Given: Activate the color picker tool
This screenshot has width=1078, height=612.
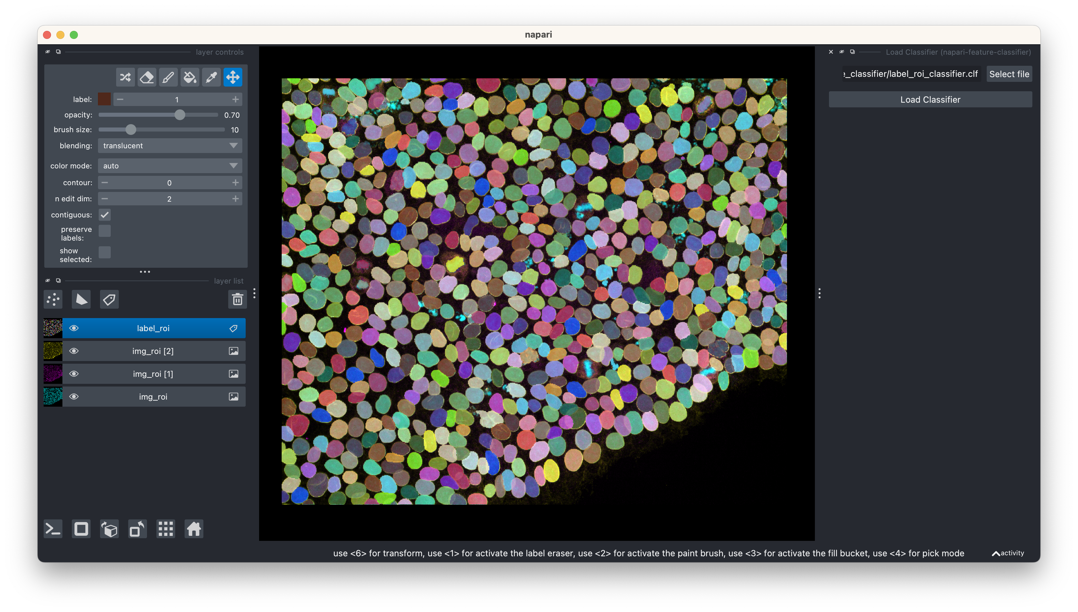Looking at the screenshot, I should [211, 77].
